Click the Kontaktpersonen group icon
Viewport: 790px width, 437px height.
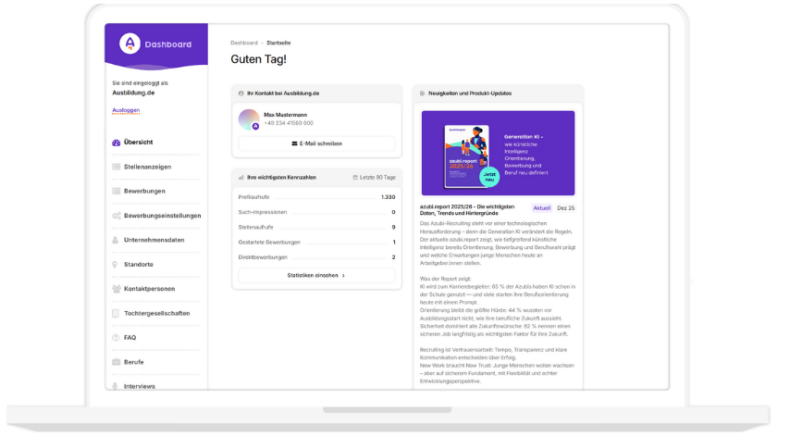tap(116, 289)
